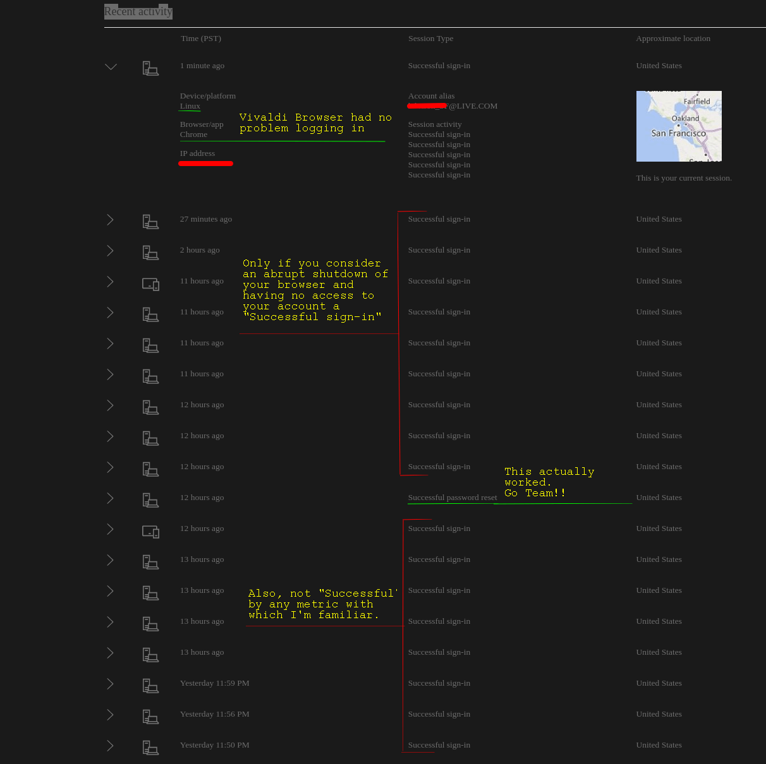Click the '1 minute ago' time text
The height and width of the screenshot is (764, 766).
coord(202,66)
